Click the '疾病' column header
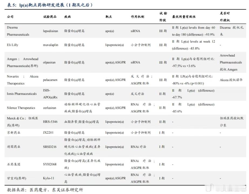Image resolution: width=249 pixels, height=194 pixels. [67, 16]
